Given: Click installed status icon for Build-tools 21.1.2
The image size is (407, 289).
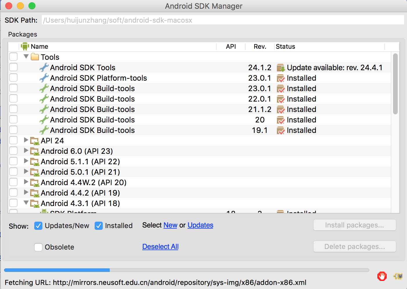Looking at the screenshot, I should (x=281, y=110).
